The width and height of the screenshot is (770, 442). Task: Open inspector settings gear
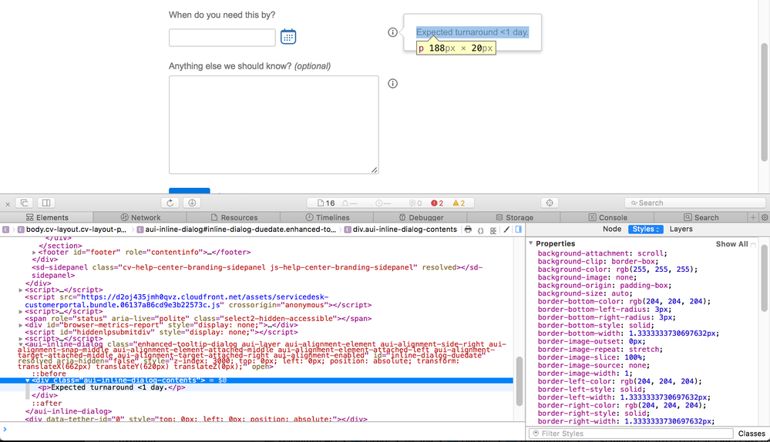(765, 217)
